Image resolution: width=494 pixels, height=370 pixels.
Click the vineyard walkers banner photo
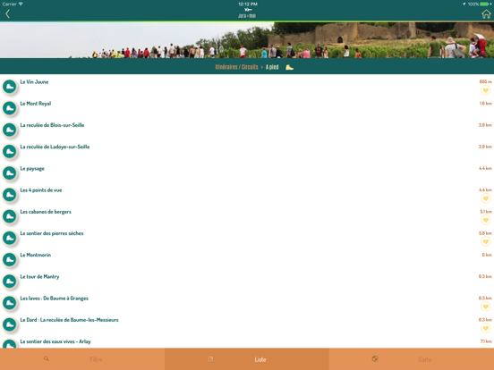pyautogui.click(x=247, y=40)
